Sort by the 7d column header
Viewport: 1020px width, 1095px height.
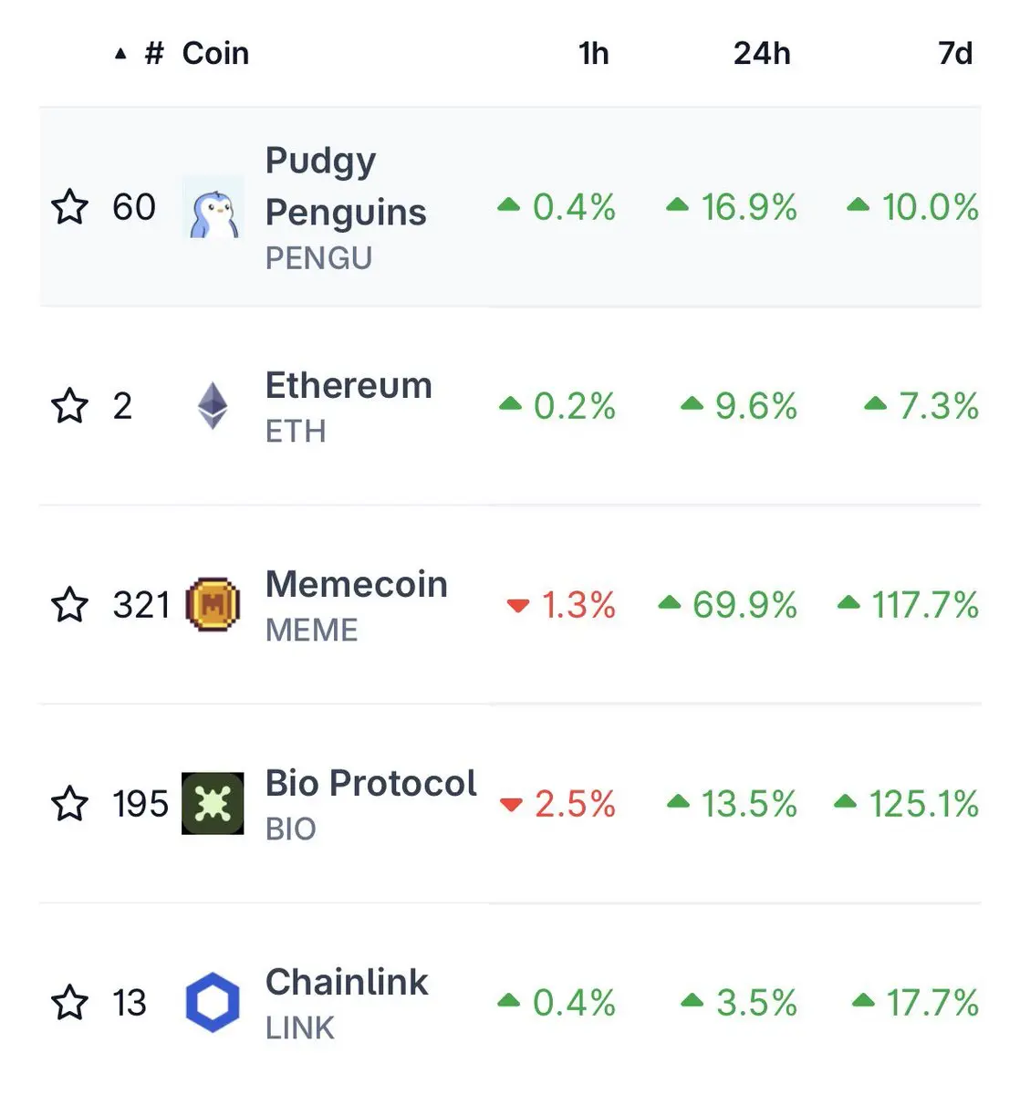coord(955,54)
